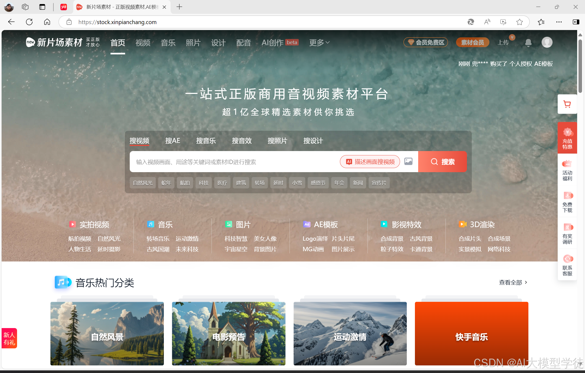Add page to favorites star icon
The height and width of the screenshot is (373, 585).
tap(519, 22)
